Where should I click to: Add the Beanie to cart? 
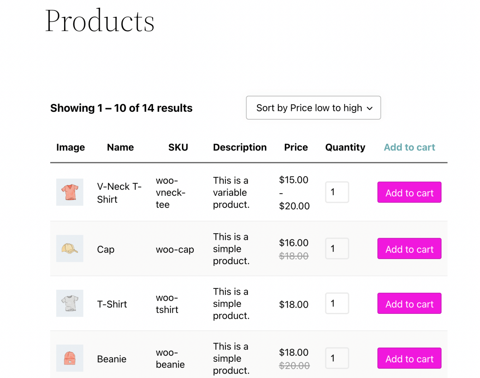tap(409, 358)
